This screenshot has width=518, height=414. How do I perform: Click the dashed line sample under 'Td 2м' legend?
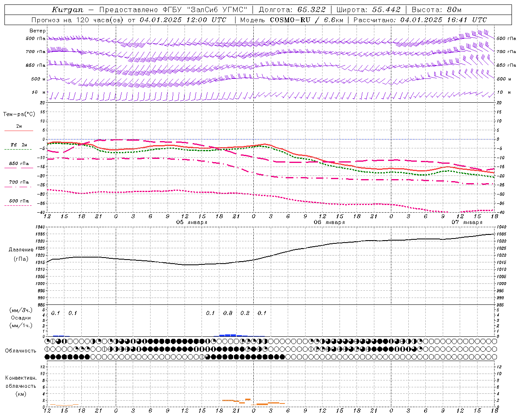pyautogui.click(x=18, y=150)
